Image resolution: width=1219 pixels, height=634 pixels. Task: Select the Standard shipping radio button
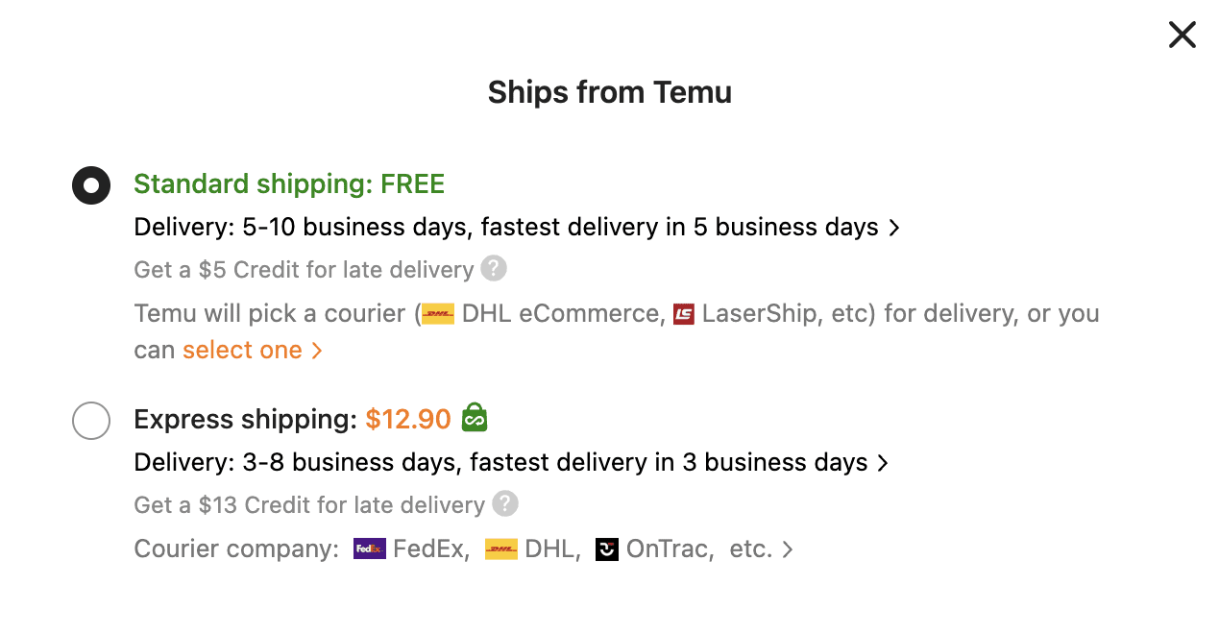(x=91, y=185)
